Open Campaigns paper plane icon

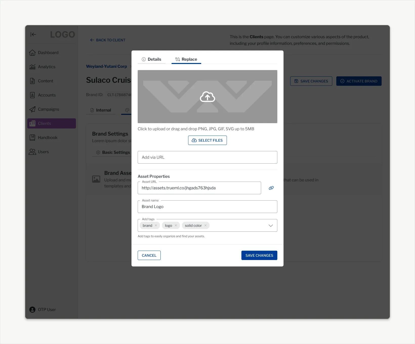click(32, 109)
